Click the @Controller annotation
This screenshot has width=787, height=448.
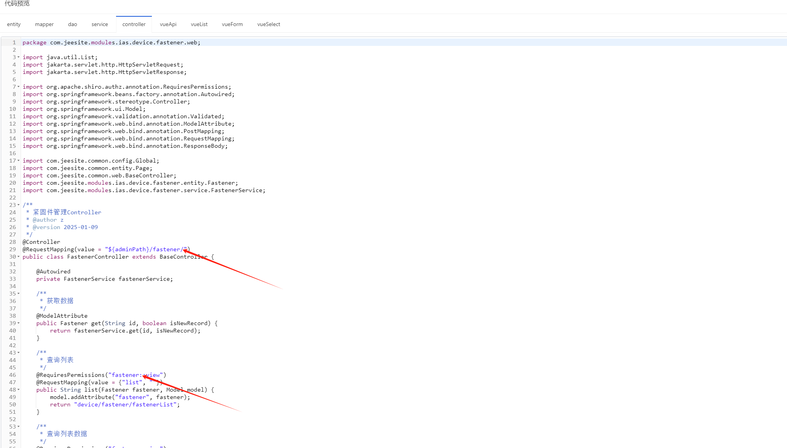[x=41, y=242]
